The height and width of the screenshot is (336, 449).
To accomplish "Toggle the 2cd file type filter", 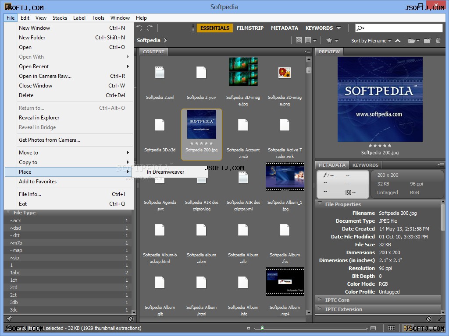I will pyautogui.click(x=68, y=287).
